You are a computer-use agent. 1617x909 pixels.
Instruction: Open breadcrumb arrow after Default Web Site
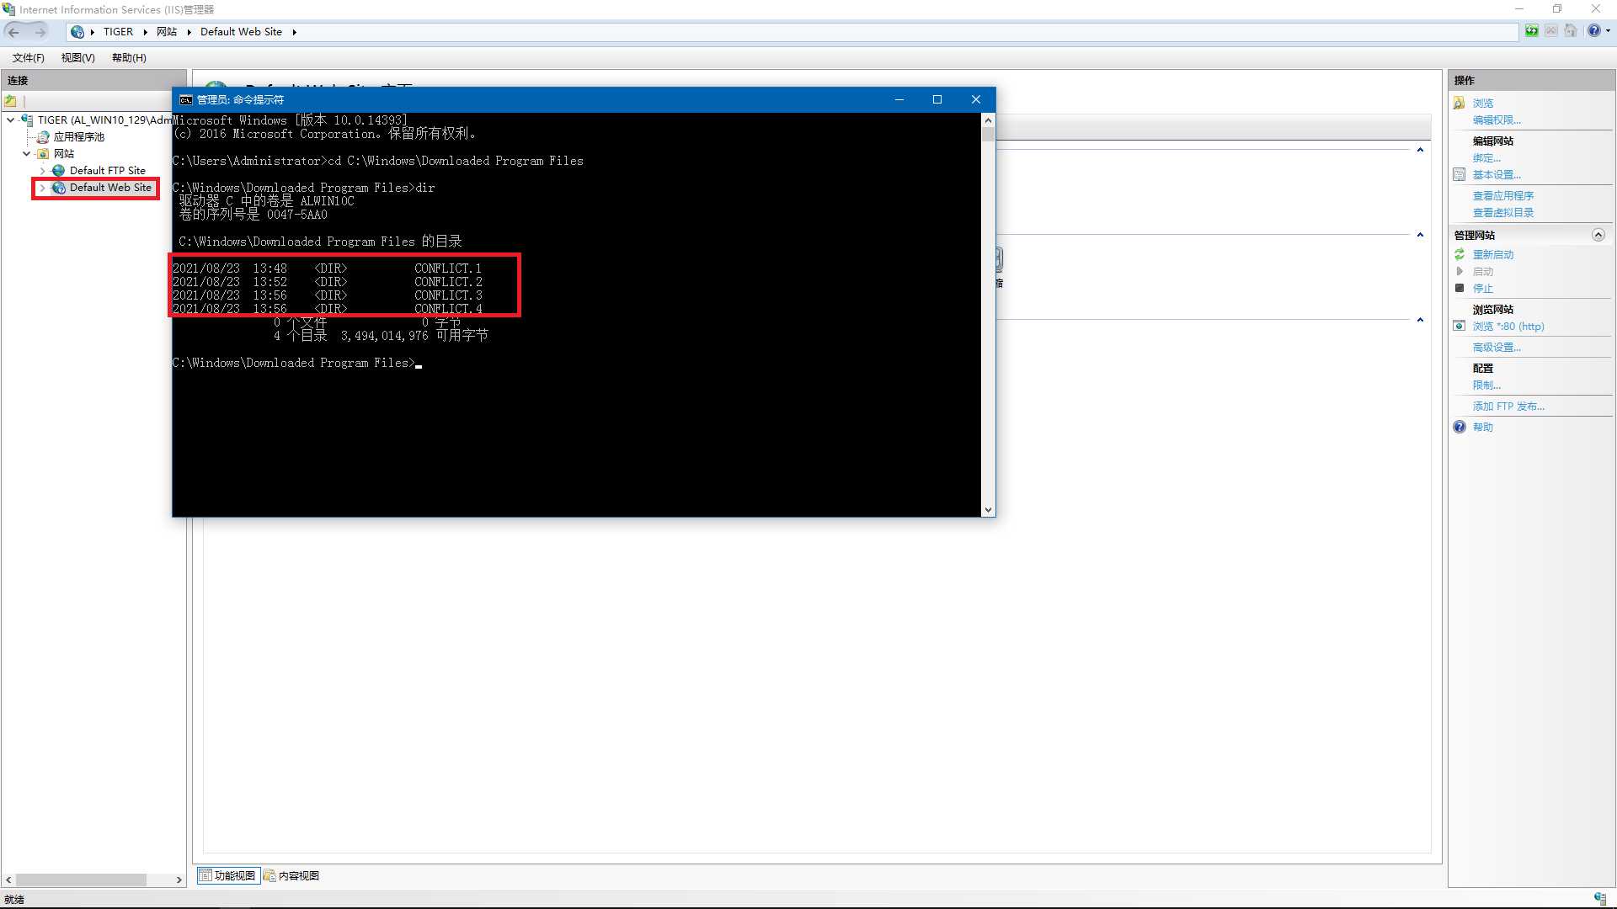[x=294, y=32]
